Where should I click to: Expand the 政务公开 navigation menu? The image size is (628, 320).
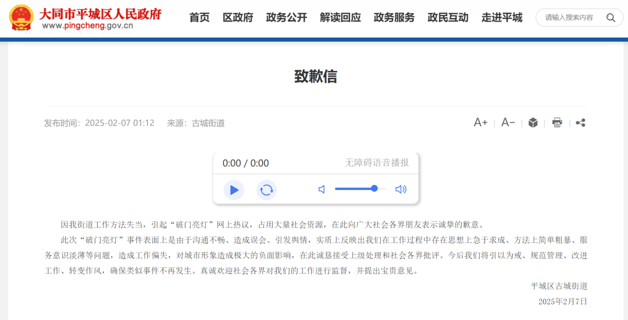(286, 17)
